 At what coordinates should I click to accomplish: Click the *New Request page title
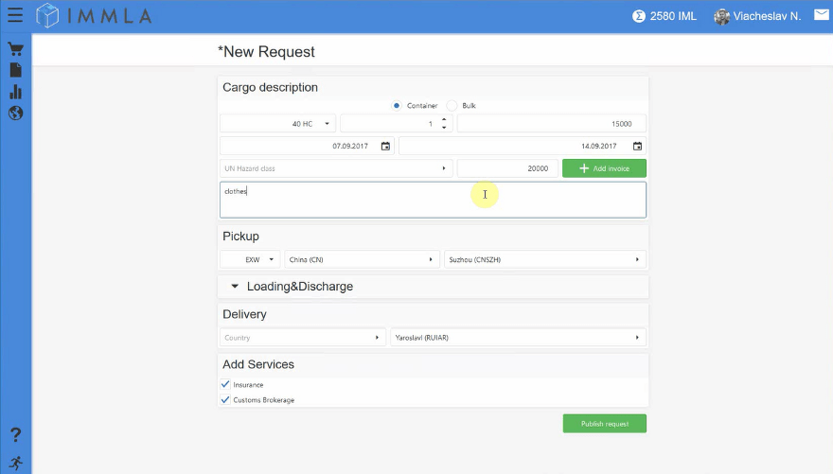pyautogui.click(x=266, y=51)
